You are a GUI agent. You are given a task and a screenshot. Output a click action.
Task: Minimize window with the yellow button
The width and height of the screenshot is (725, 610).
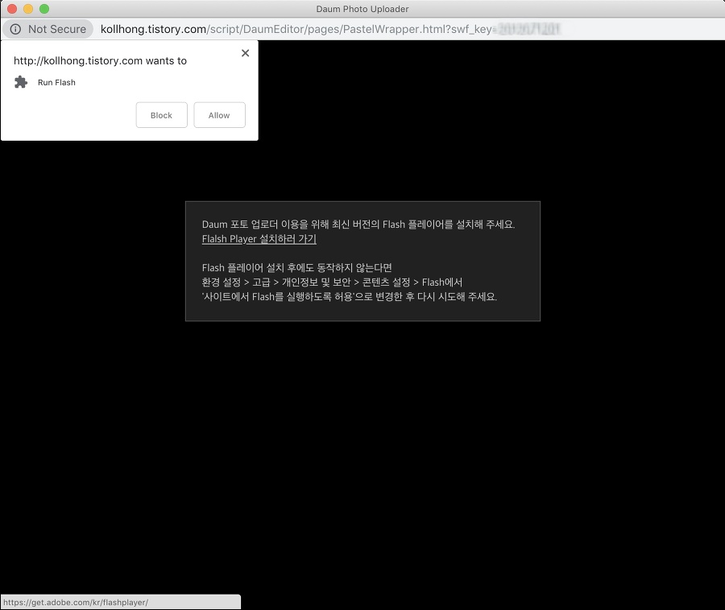pyautogui.click(x=28, y=9)
